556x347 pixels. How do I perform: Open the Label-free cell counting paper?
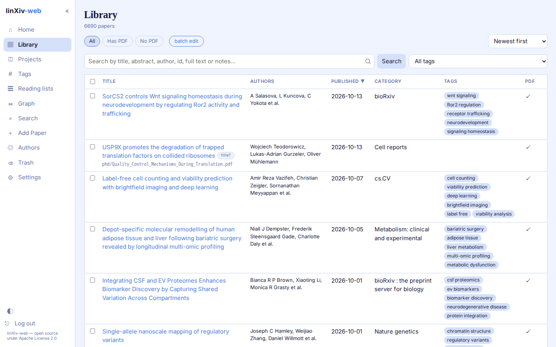click(x=167, y=183)
